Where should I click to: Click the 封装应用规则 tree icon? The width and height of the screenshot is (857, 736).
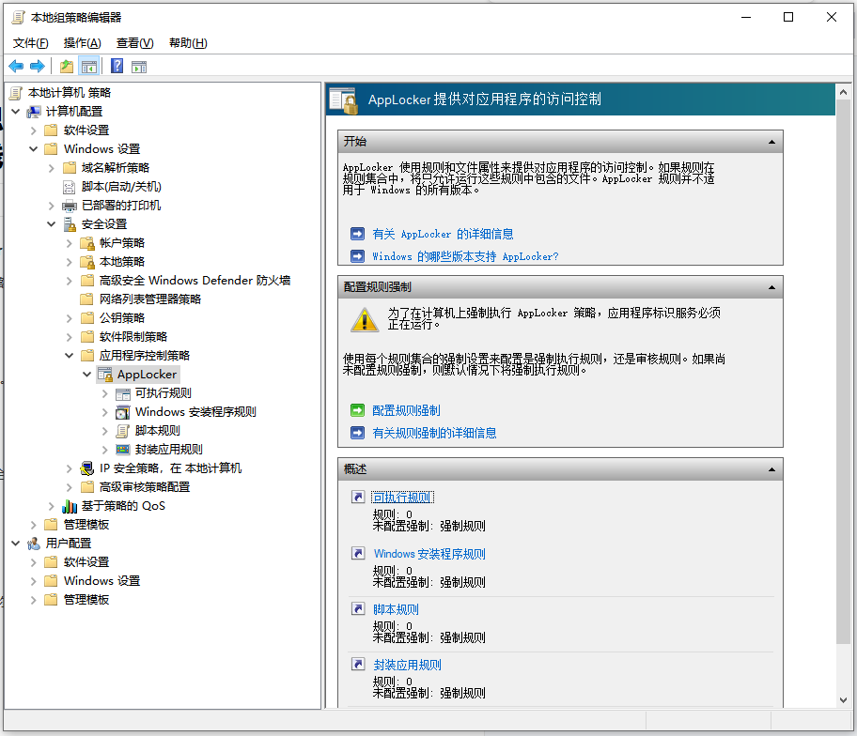pos(123,450)
